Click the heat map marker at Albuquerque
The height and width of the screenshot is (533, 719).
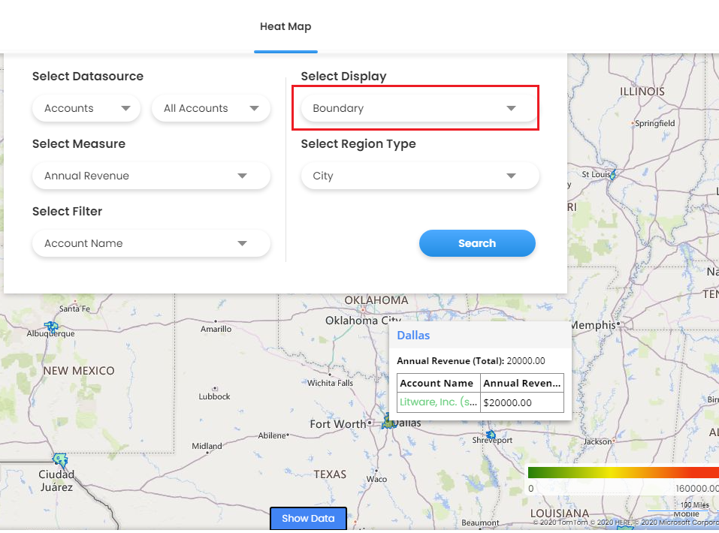click(x=52, y=326)
